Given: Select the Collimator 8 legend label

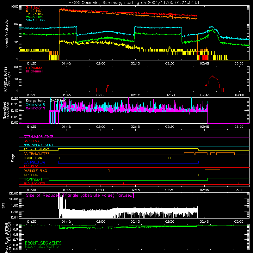Looking at the screenshot, I should coord(35,104).
